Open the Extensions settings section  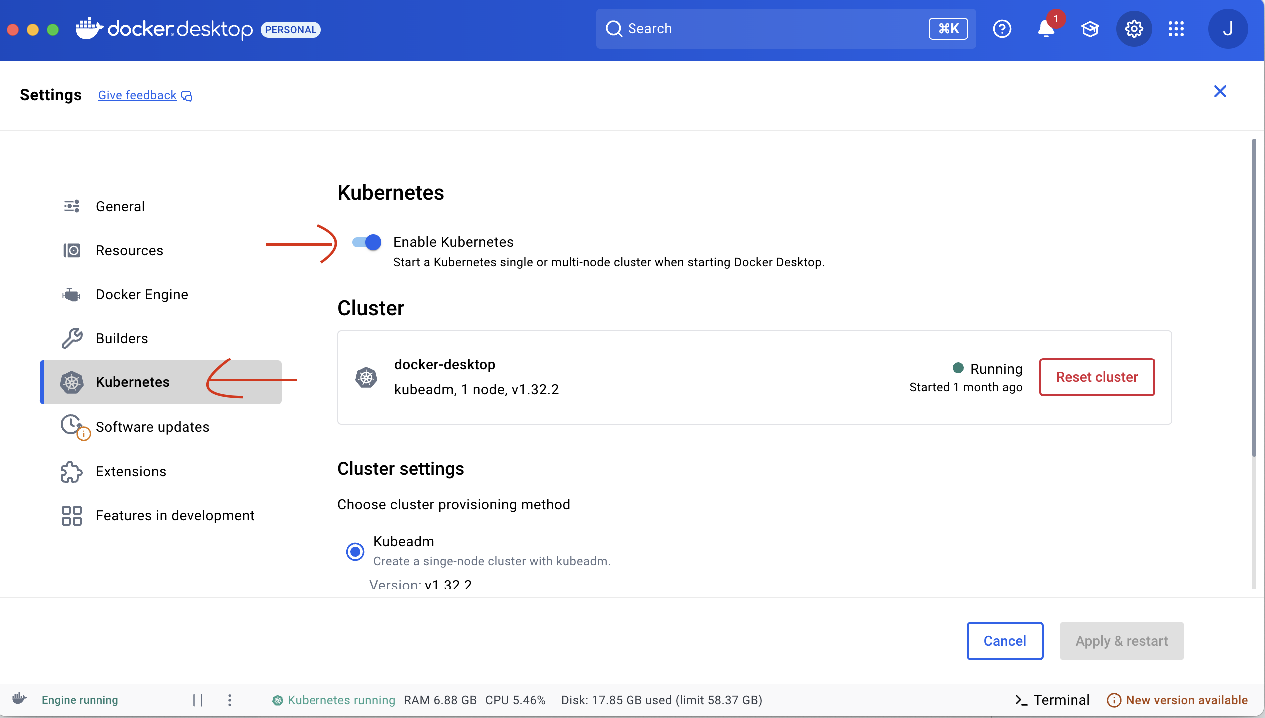pos(131,471)
